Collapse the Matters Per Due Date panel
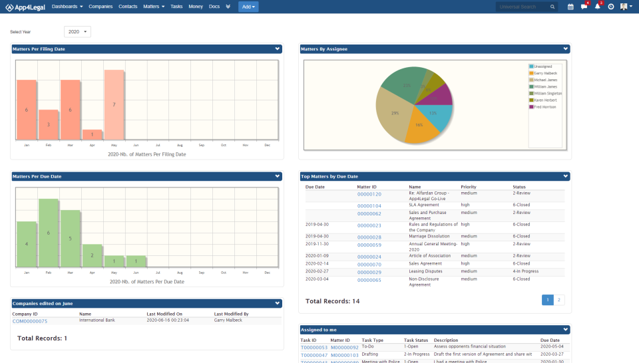Image resolution: width=639 pixels, height=363 pixels. click(x=278, y=176)
